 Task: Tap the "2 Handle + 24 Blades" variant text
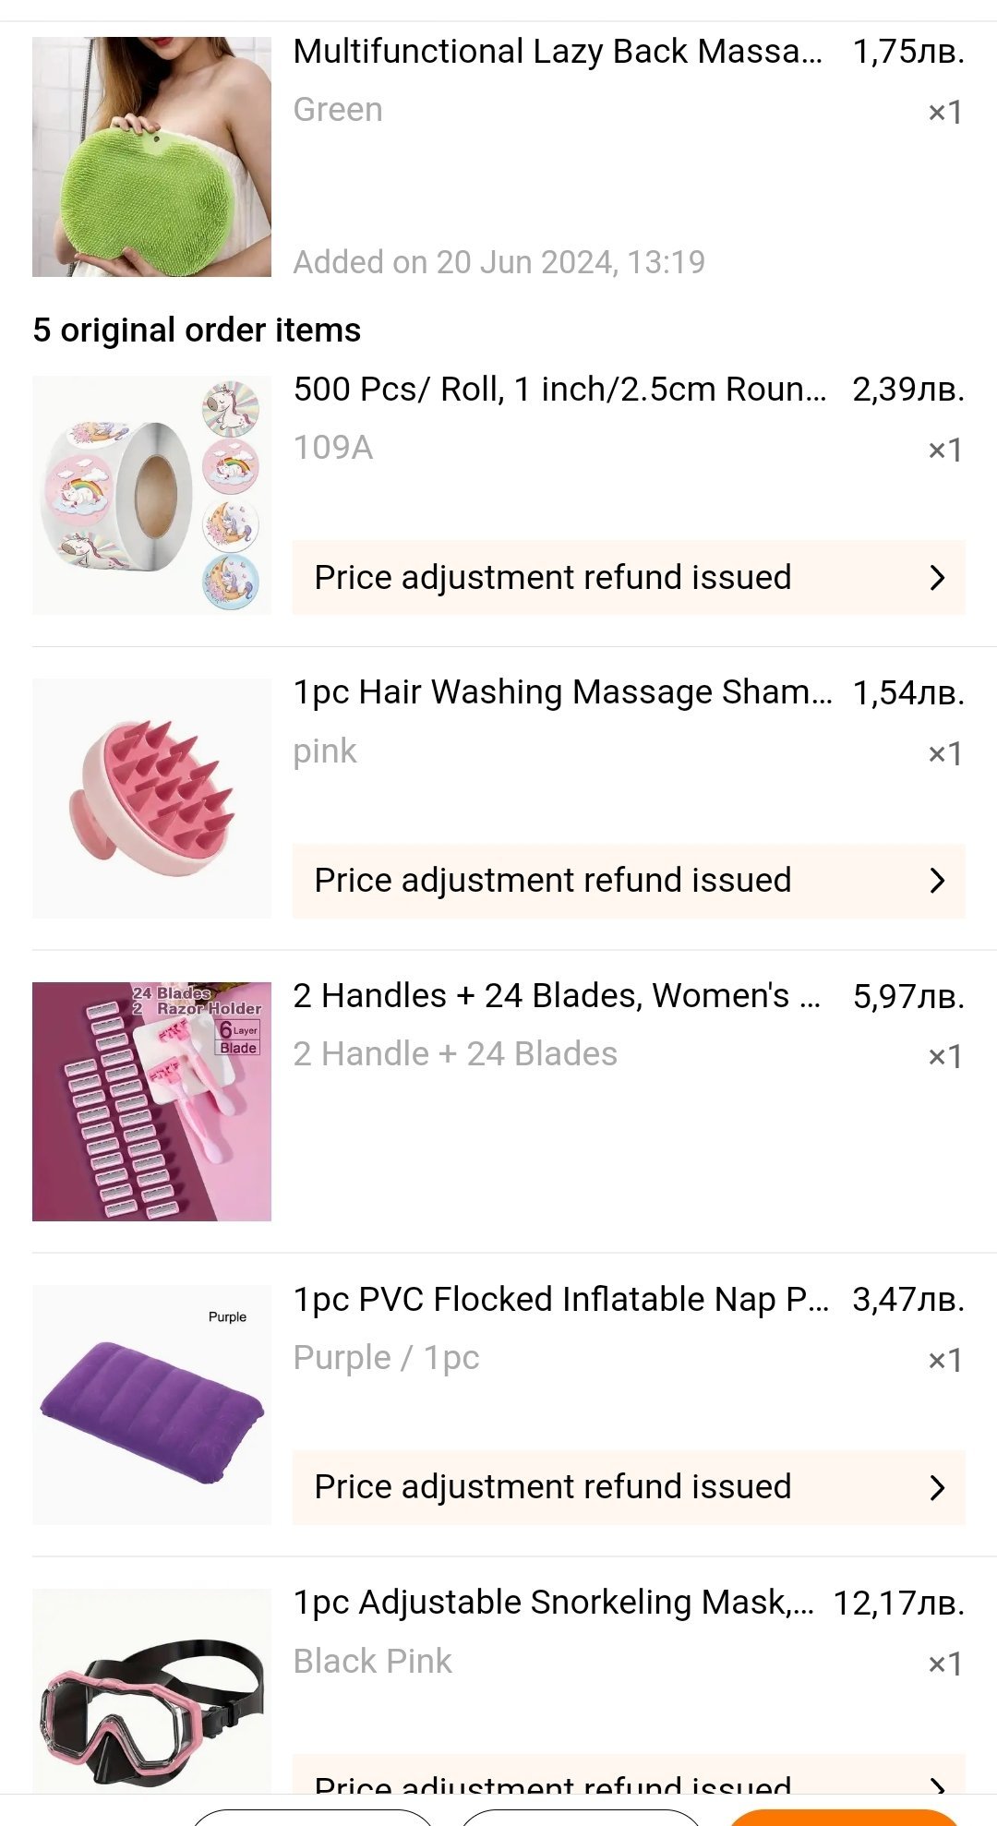tap(455, 1054)
